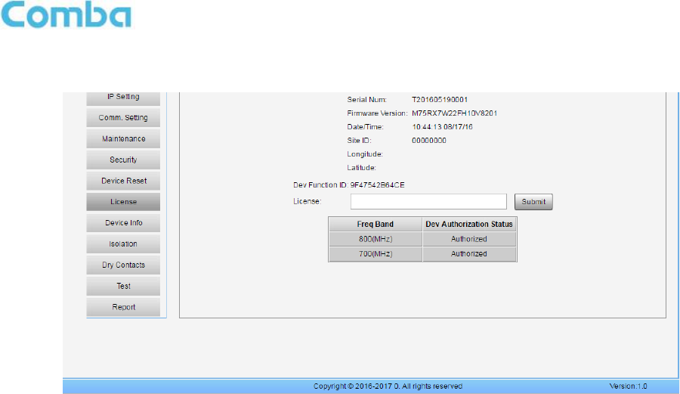Open the IP Setting menu item
The height and width of the screenshot is (394, 680).
point(123,98)
